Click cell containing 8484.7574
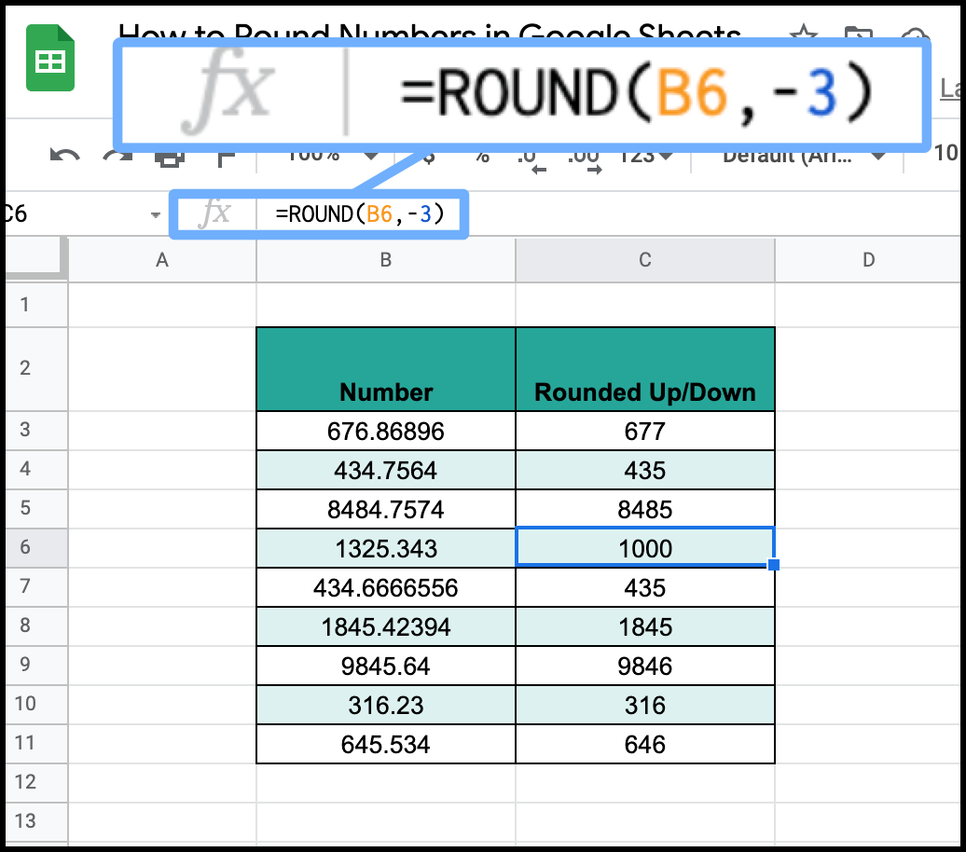 386,509
